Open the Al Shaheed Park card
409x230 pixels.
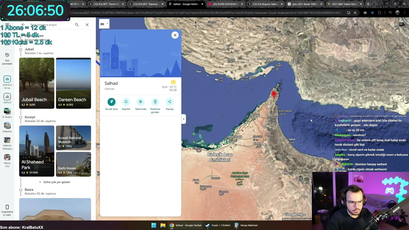point(37,151)
